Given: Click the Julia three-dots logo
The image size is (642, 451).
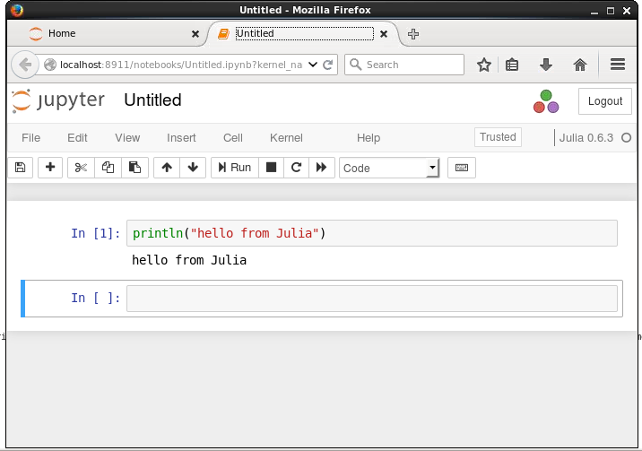Looking at the screenshot, I should 546,101.
